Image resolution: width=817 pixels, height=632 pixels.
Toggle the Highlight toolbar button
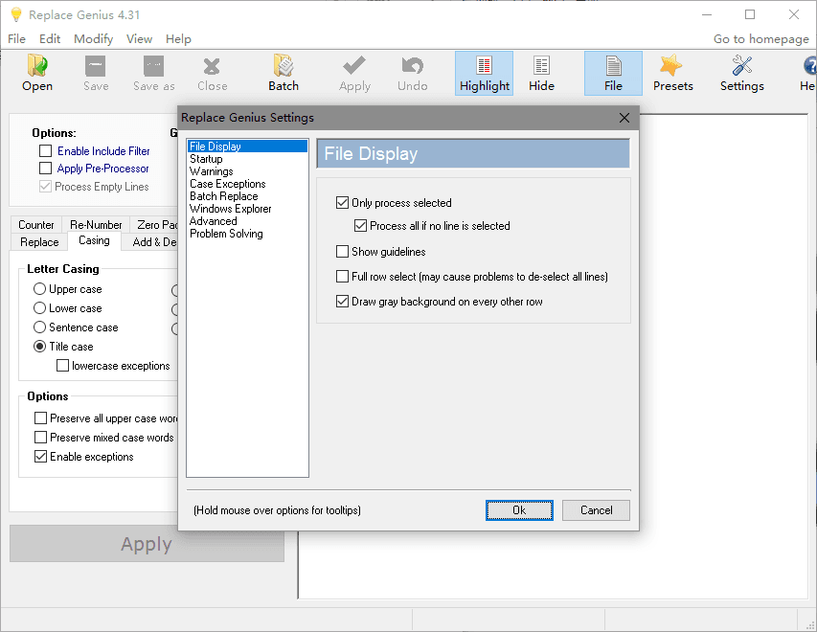click(x=484, y=74)
